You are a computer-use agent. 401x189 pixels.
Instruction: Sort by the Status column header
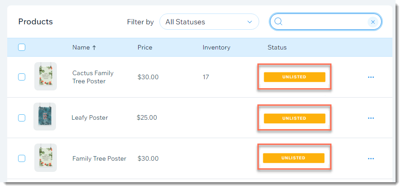277,47
